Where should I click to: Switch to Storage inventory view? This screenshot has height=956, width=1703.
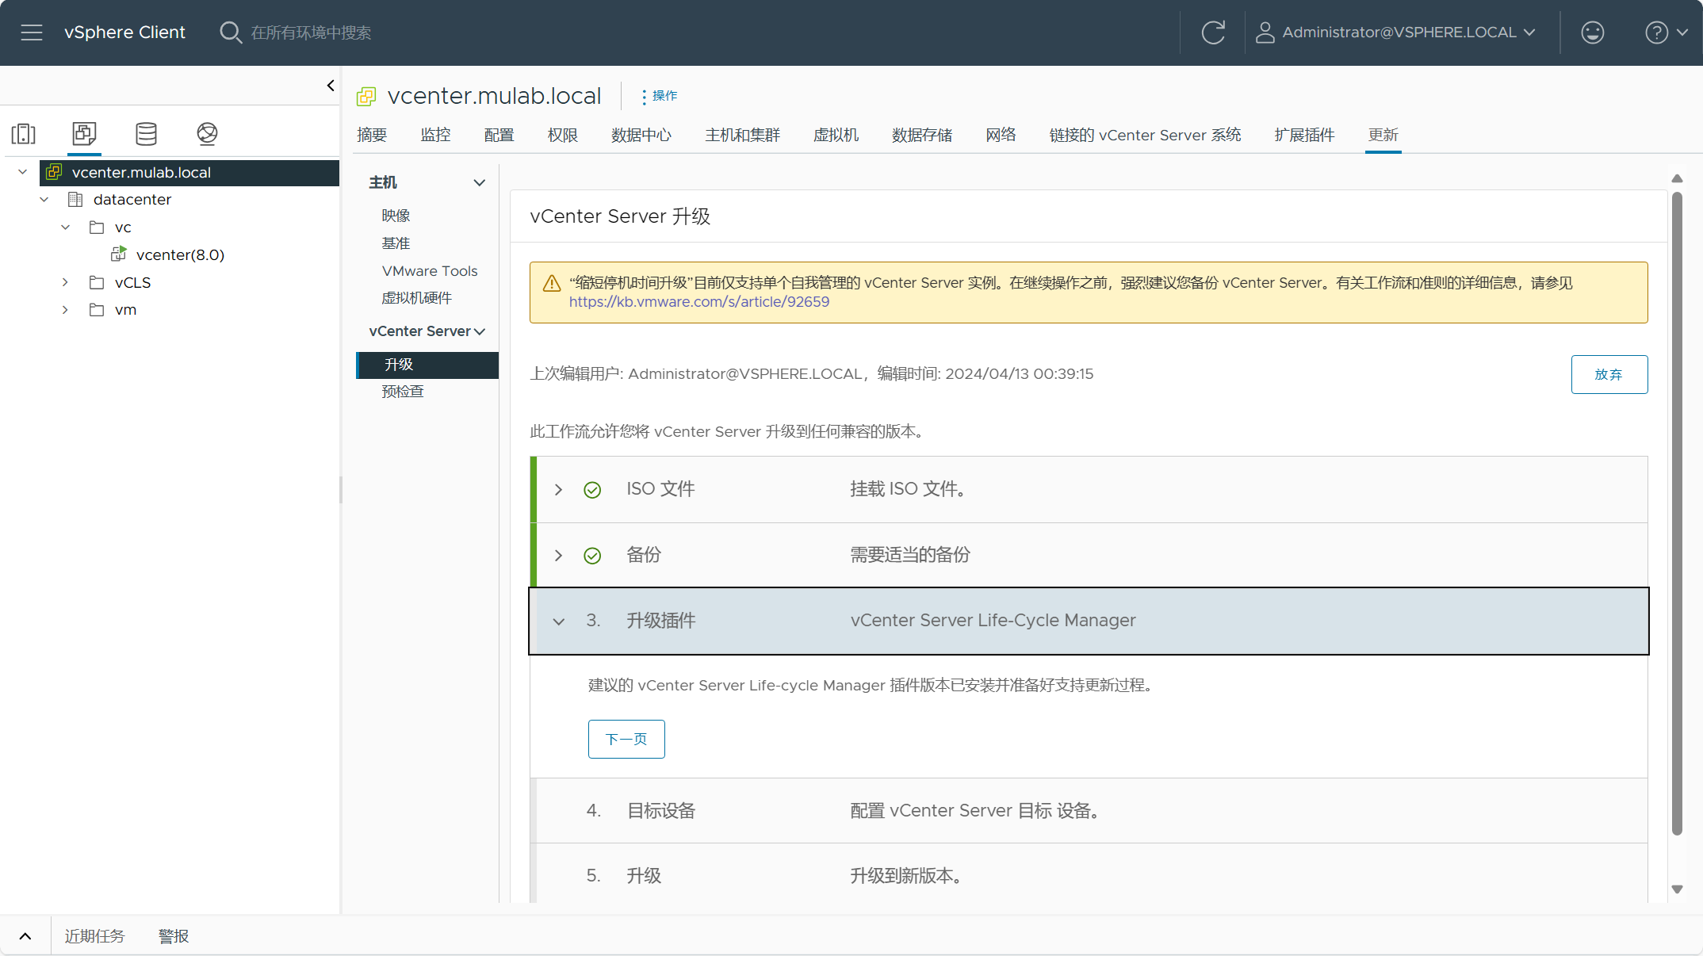[x=146, y=134]
